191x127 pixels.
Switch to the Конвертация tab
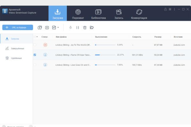[x=139, y=14]
